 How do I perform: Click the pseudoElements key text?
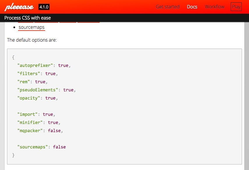point(39,90)
